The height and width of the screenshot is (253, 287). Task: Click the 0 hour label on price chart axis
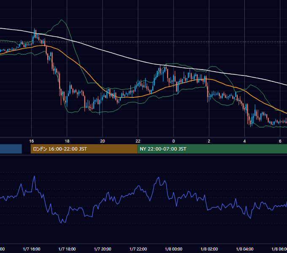pyautogui.click(x=173, y=141)
